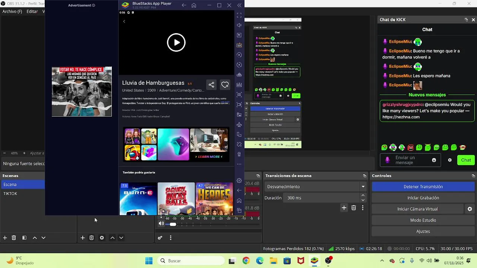Click green Chat send button
The height and width of the screenshot is (268, 477).
point(466,160)
